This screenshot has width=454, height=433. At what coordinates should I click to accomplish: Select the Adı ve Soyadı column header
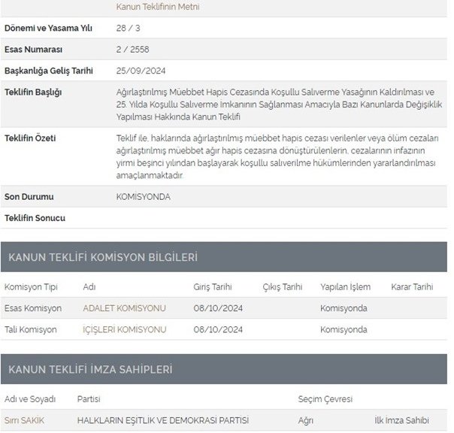(x=30, y=399)
